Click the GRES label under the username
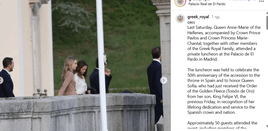The image size is (268, 131). 191,23
